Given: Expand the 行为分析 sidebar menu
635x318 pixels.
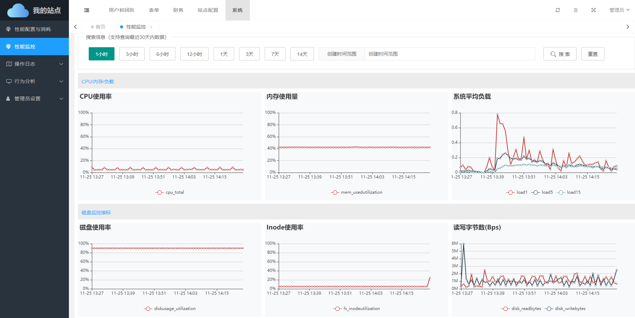Looking at the screenshot, I should pos(34,81).
